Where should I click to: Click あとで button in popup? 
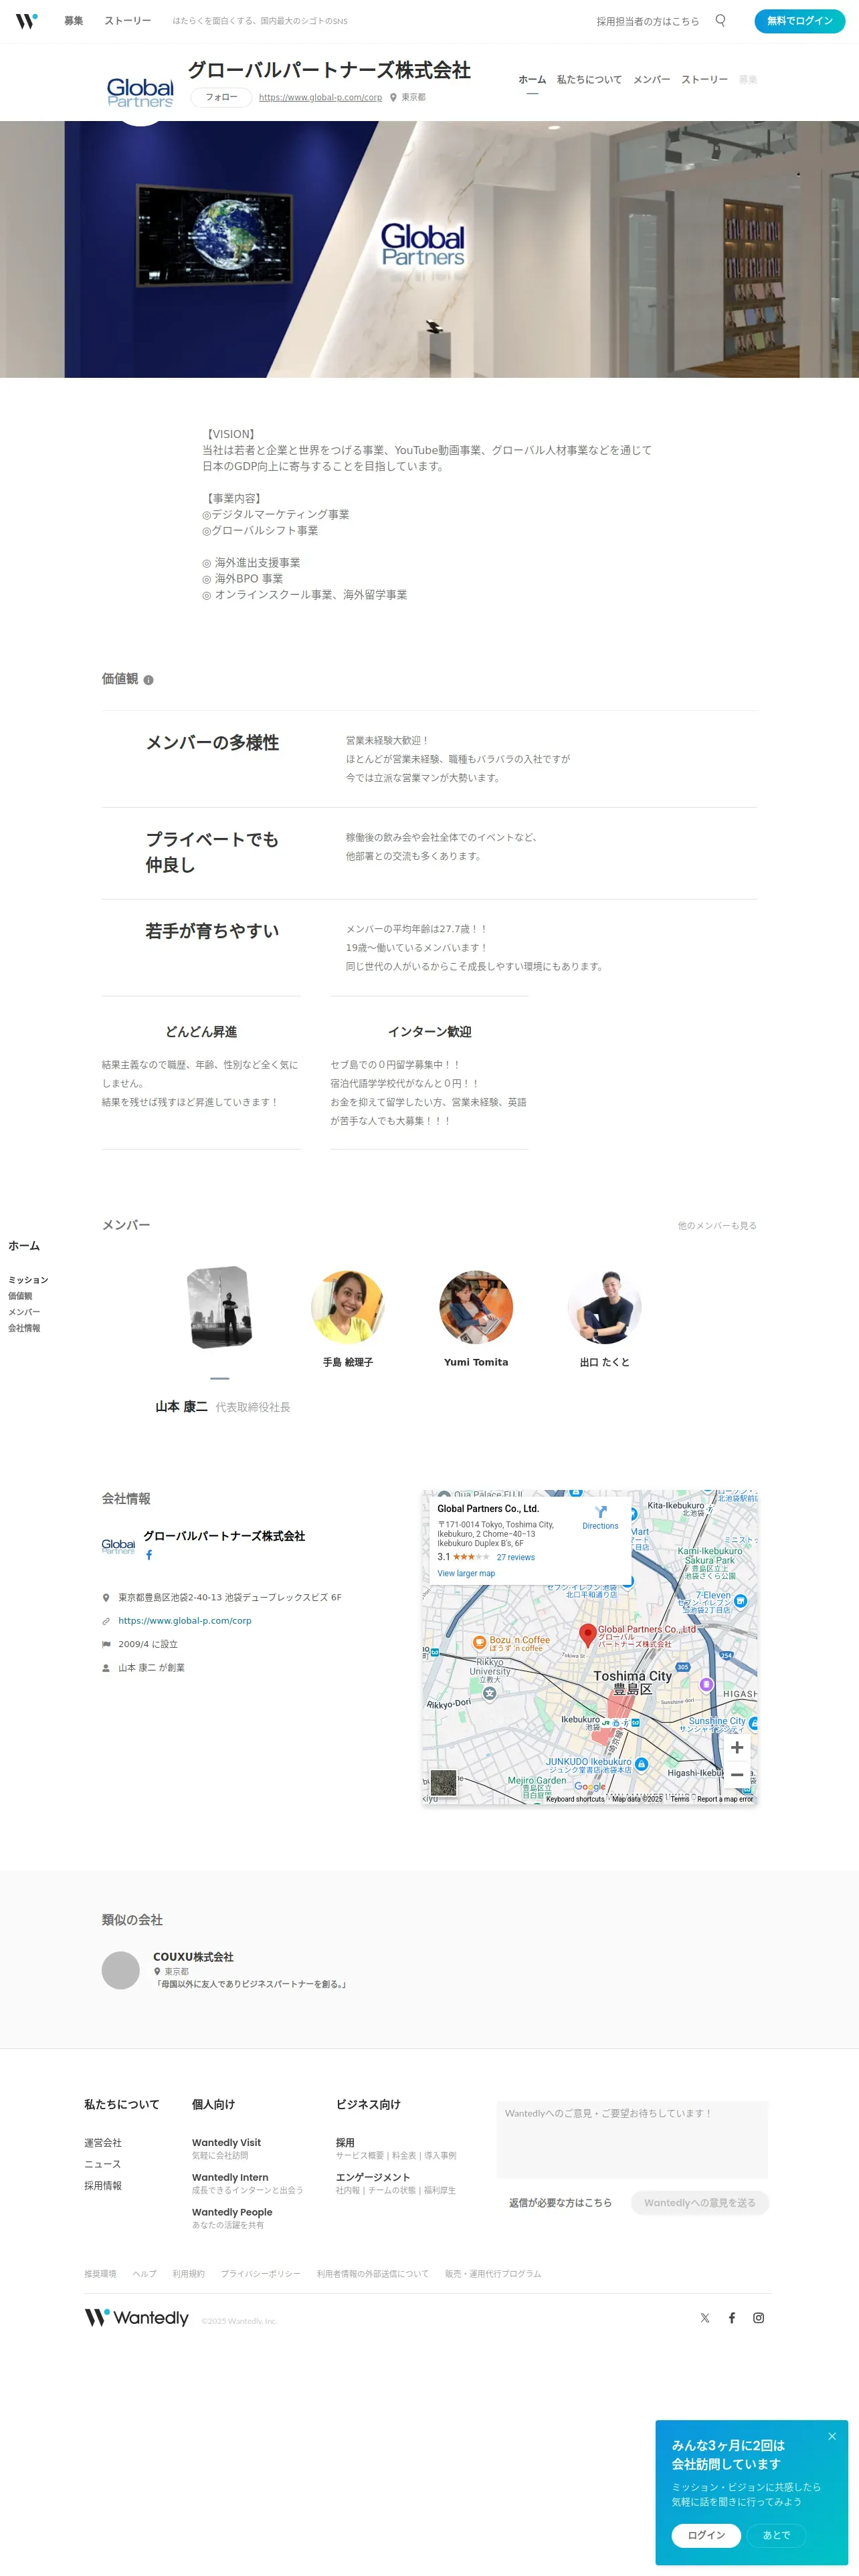776,2535
